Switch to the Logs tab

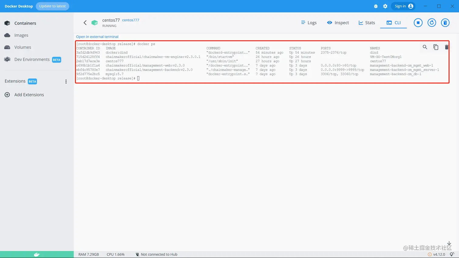tap(309, 23)
